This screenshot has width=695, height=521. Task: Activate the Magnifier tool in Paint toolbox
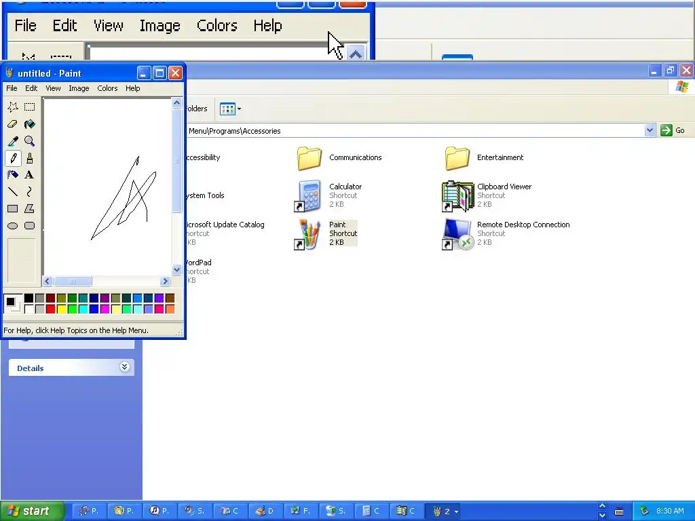(x=30, y=141)
